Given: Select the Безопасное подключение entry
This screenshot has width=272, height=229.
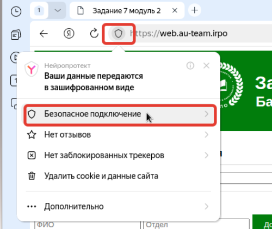Looking at the screenshot, I should point(120,114).
